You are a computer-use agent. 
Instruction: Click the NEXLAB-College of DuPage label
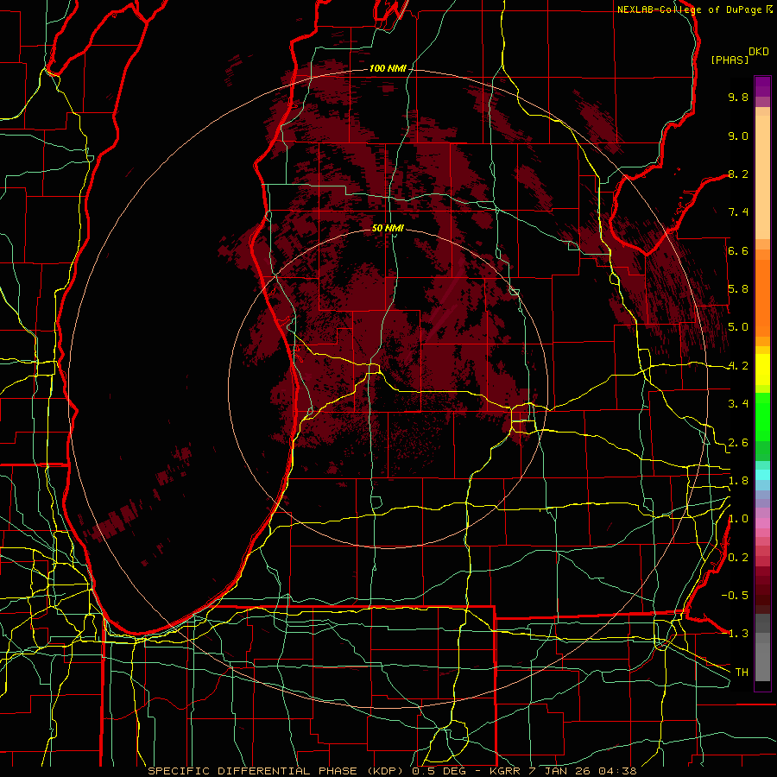(x=691, y=9)
